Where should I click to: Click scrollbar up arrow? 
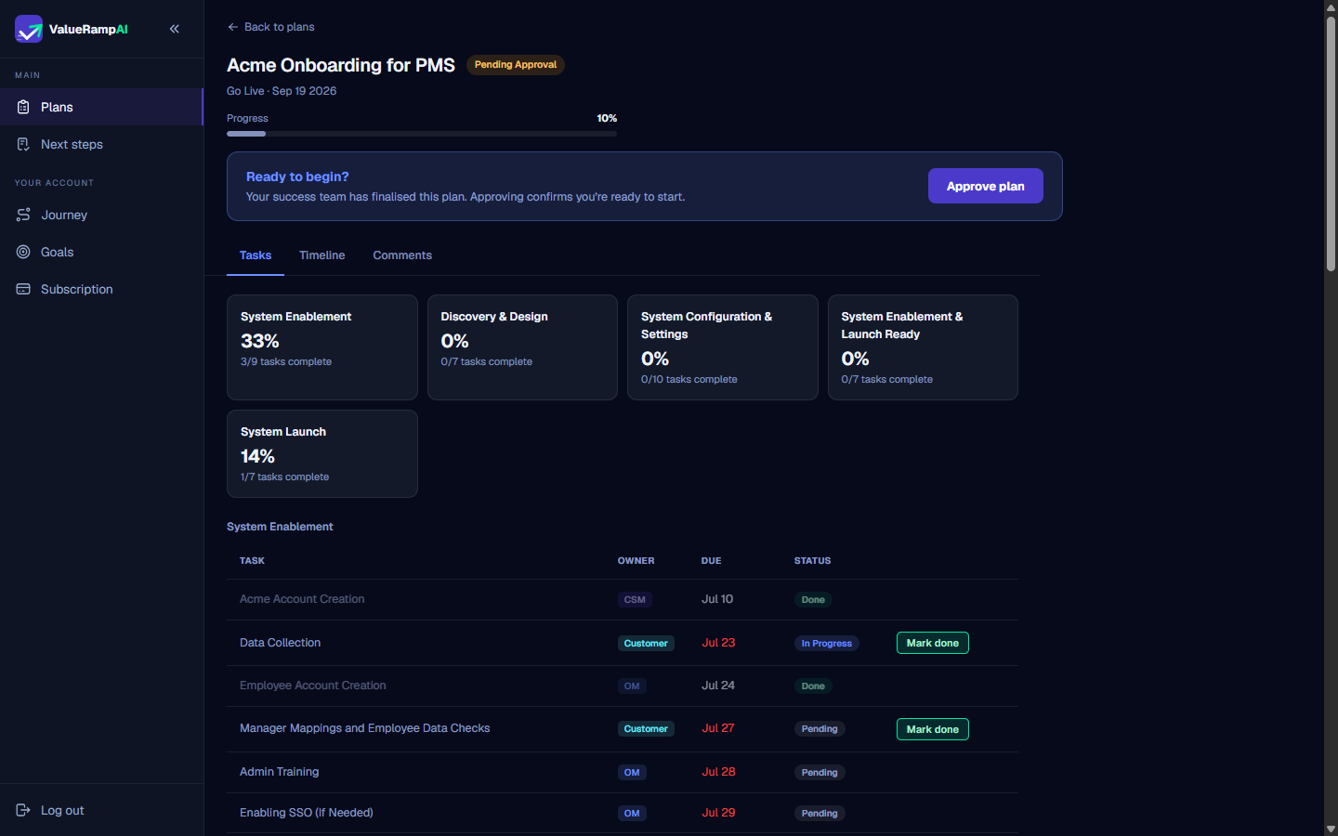point(1331,7)
